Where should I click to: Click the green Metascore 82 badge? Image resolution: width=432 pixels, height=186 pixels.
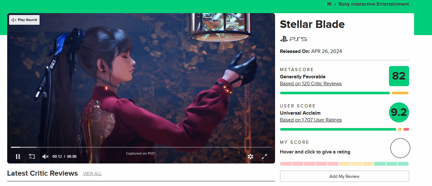tap(399, 76)
